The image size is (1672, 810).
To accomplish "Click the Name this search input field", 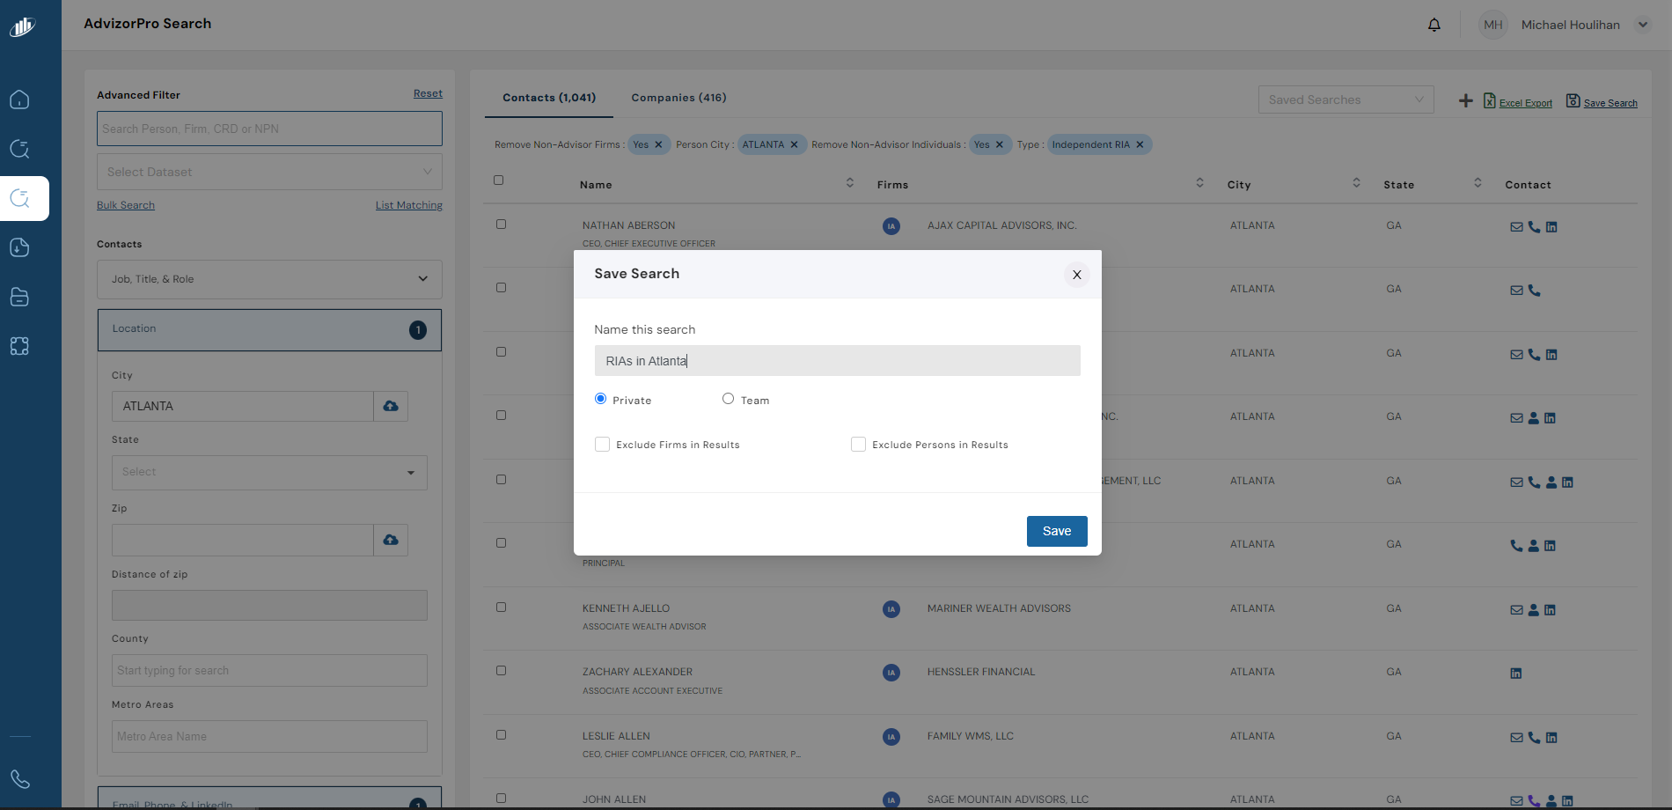I will point(837,361).
